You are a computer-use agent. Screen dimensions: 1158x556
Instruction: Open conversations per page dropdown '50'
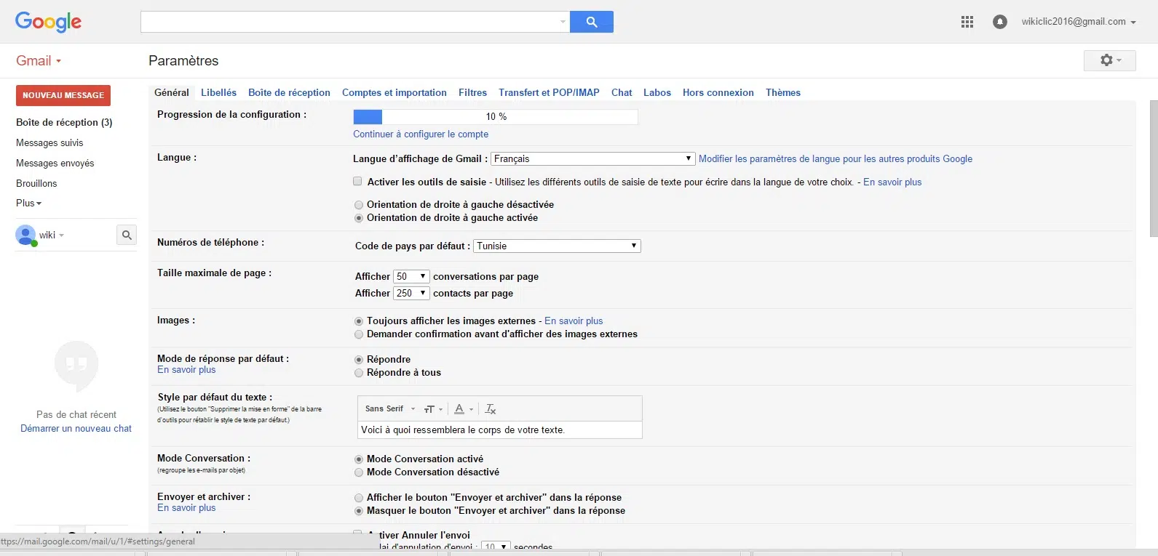411,276
